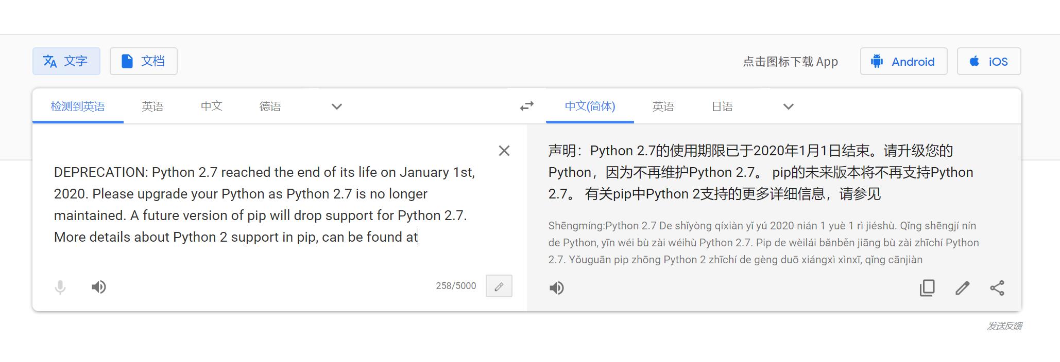Open the handwriting input pencil button
The image size is (1060, 362).
[x=499, y=286]
